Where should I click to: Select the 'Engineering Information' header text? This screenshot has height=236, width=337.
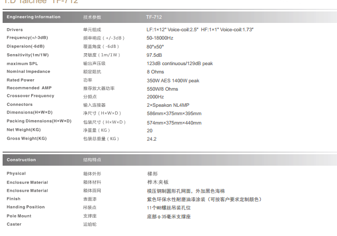coord(33,17)
